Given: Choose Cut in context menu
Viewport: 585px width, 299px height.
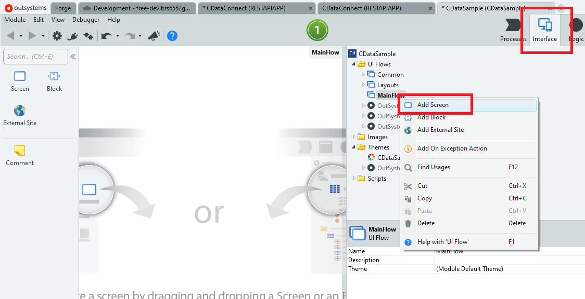Looking at the screenshot, I should click(469, 185).
